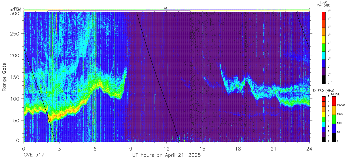This screenshot has width=348, height=161.
Task: Click the 'CPID' label at top left
Action: pos(17,8)
